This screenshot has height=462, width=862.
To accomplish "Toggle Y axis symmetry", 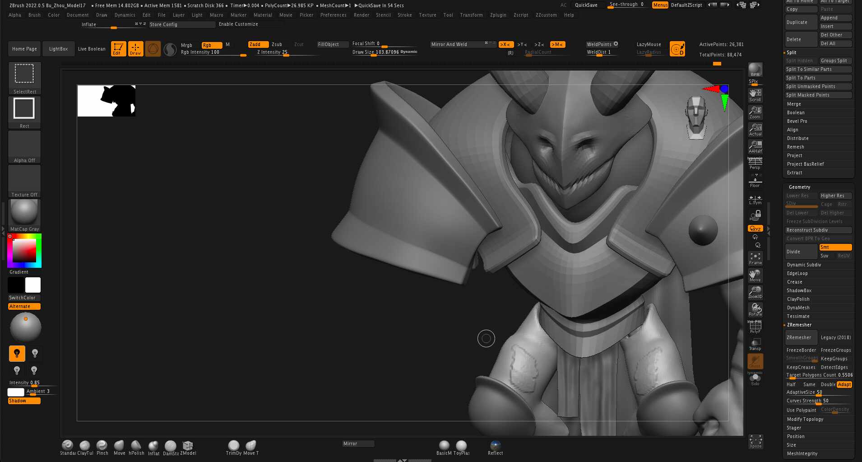I will coord(522,44).
